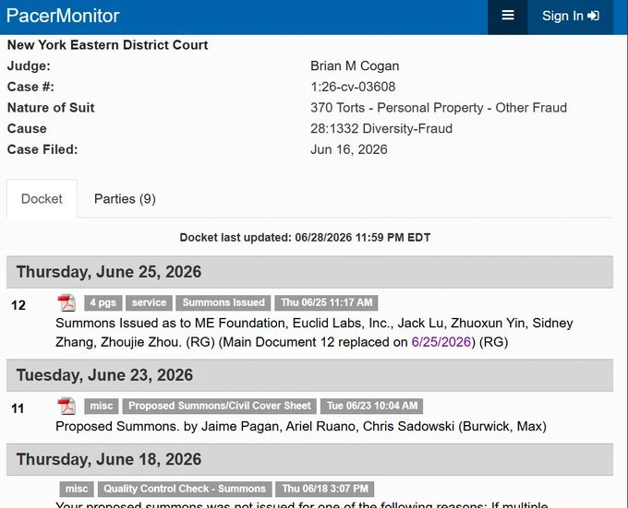Click the 'Summons Issued as to ME Foundation' description
The width and height of the screenshot is (628, 508).
coord(314,333)
